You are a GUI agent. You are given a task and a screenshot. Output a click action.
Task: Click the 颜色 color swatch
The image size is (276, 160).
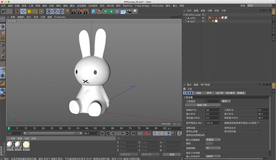point(209,143)
